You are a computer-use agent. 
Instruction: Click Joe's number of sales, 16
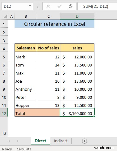49,80
